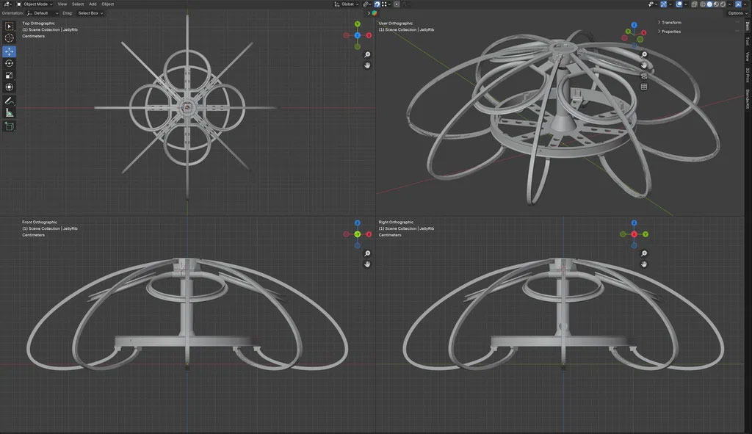The width and height of the screenshot is (752, 434).
Task: Open the Orientation Default dropdown
Action: [x=43, y=13]
